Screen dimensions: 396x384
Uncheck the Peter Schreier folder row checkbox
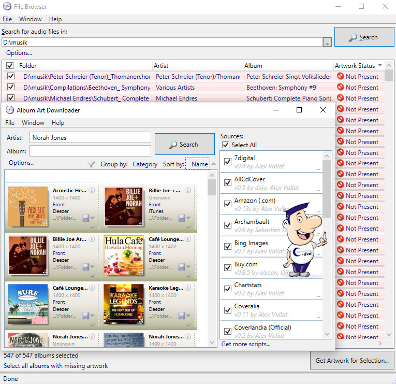pyautogui.click(x=11, y=76)
